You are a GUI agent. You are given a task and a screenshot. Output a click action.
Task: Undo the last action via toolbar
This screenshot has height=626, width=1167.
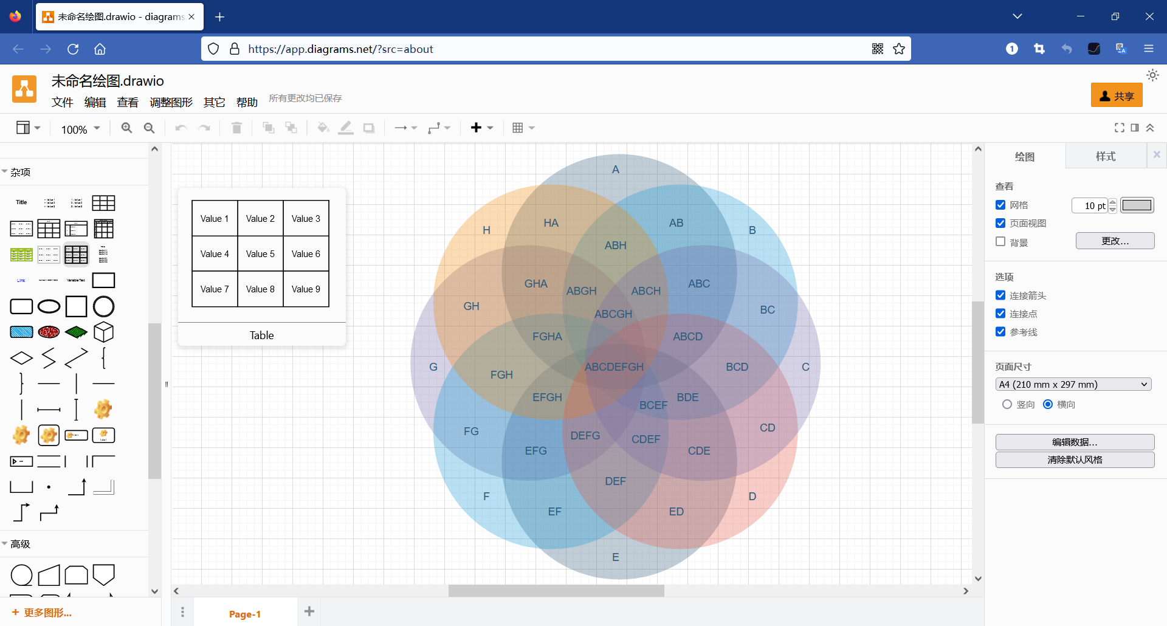(x=181, y=128)
